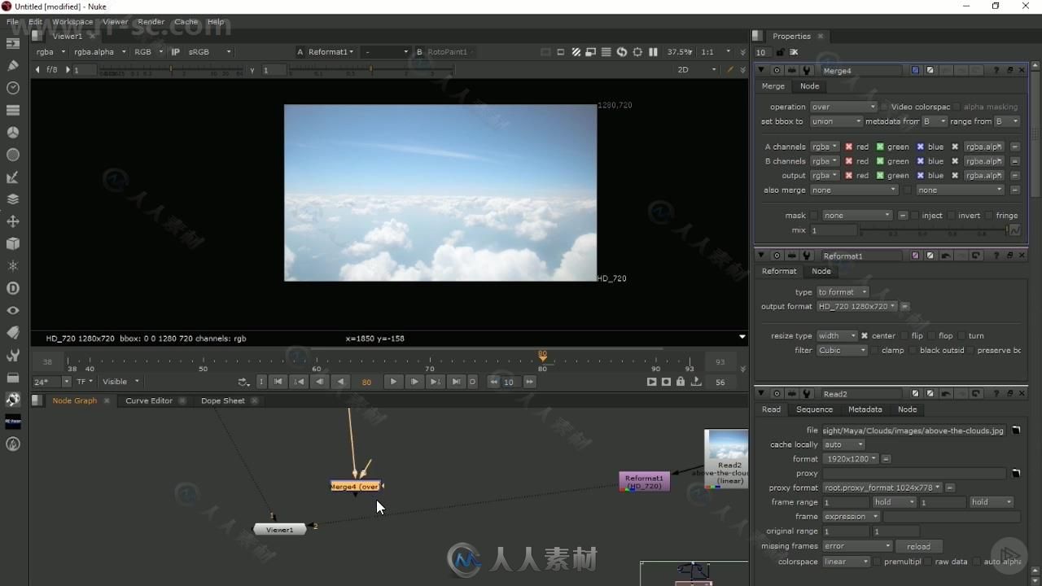The width and height of the screenshot is (1042, 586).
Task: Play the timeline backward
Action: coord(340,382)
